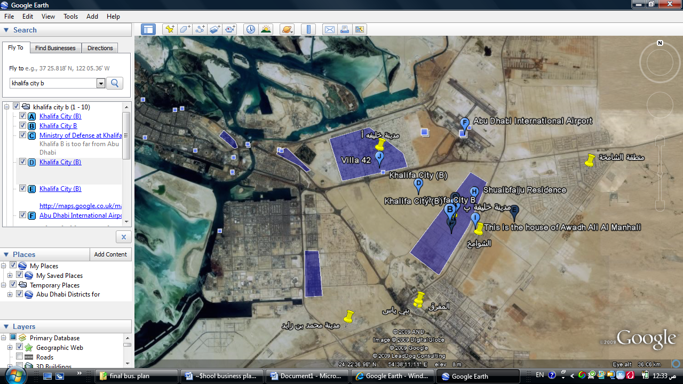The width and height of the screenshot is (683, 384).
Task: Uncheck the My Places checkbox
Action: [x=13, y=266]
